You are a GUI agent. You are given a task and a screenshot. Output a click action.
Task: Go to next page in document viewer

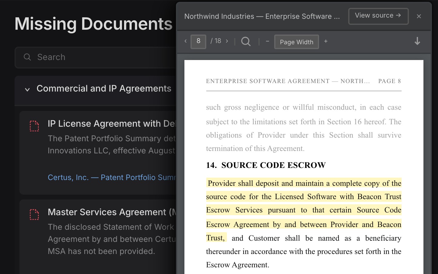pos(227,41)
